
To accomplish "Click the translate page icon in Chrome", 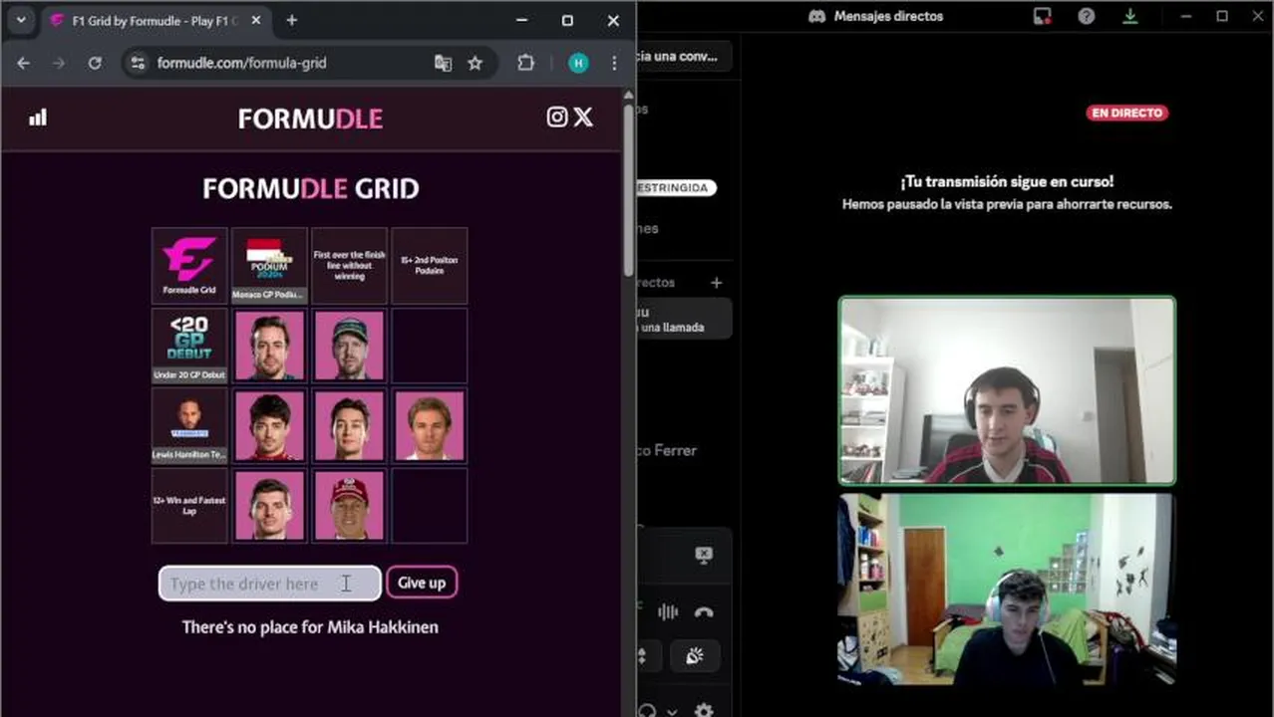I will pos(443,63).
